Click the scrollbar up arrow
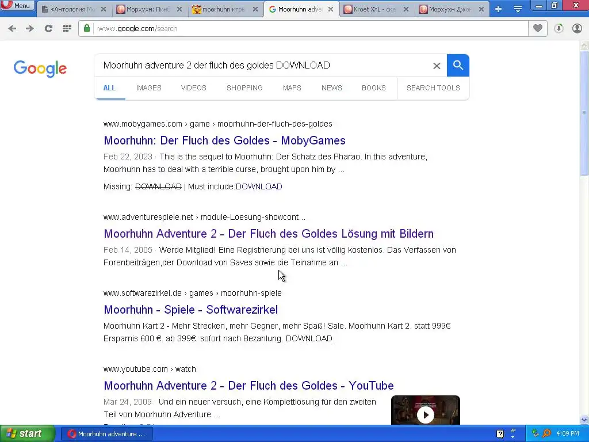 [x=584, y=45]
